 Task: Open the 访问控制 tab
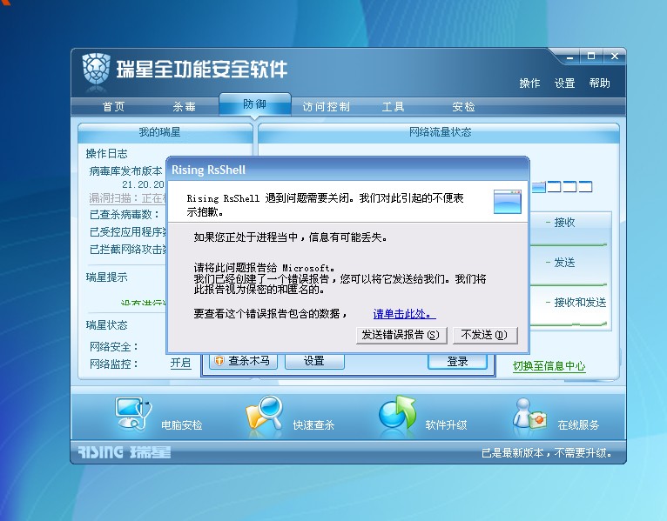(x=327, y=106)
